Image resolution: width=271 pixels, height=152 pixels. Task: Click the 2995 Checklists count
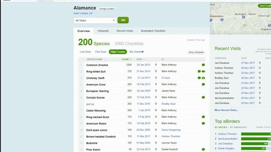tap(129, 44)
